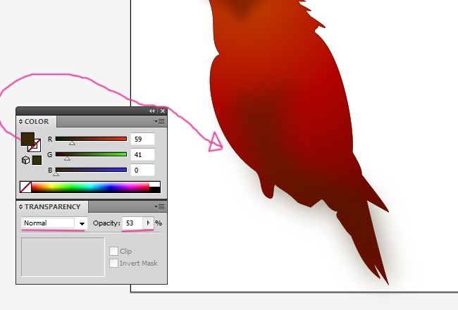The height and width of the screenshot is (310, 458).
Task: Collapse the panel group with double arrows
Action: [152, 111]
